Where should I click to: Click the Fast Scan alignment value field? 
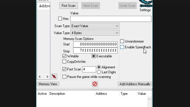[x=89, y=69]
